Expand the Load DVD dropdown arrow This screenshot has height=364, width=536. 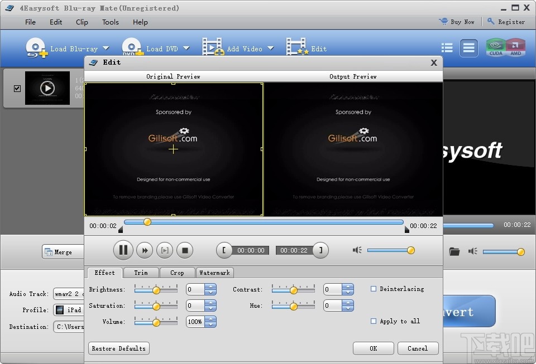click(186, 48)
